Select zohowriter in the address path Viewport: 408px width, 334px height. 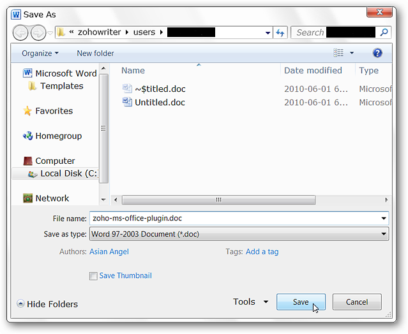[99, 33]
